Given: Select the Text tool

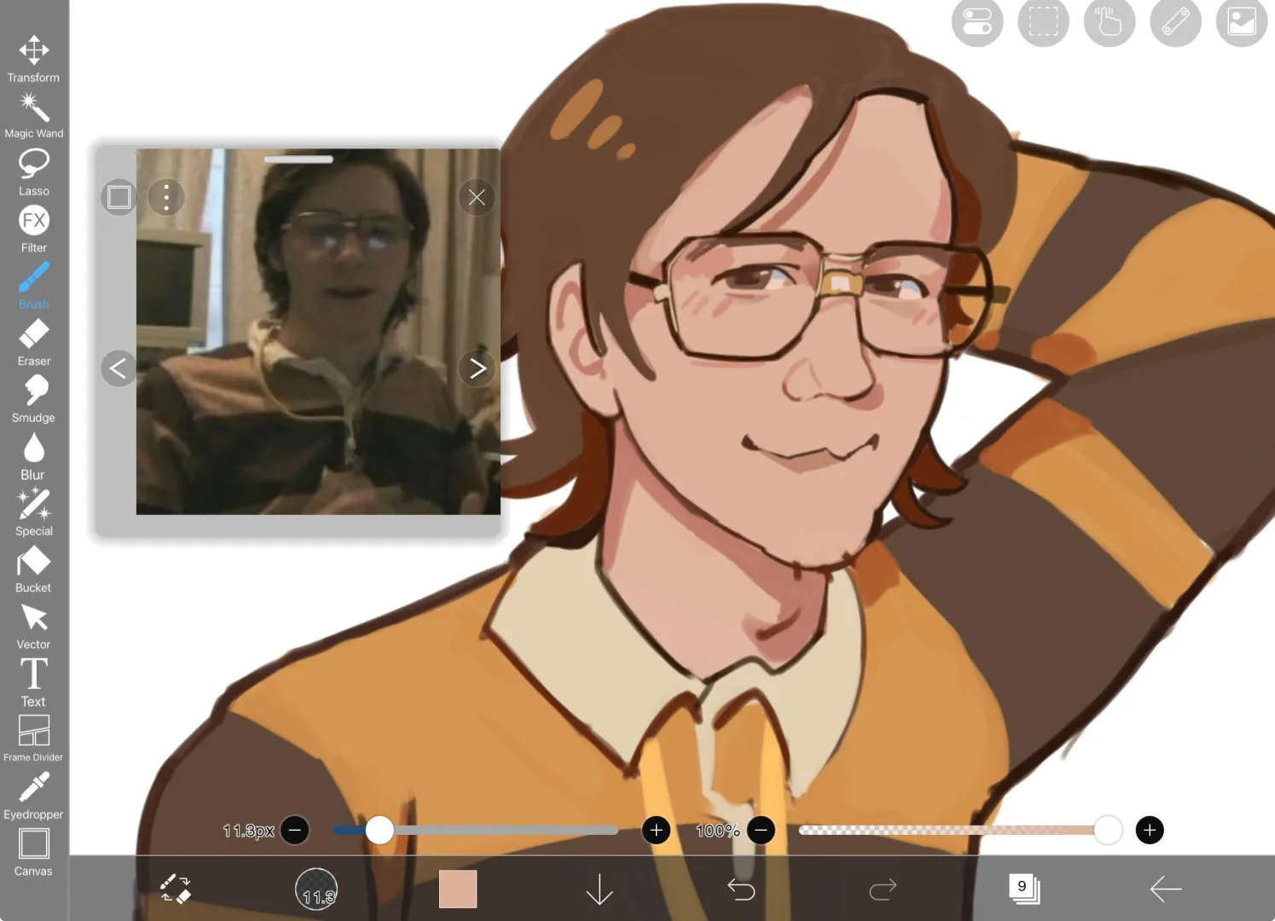Looking at the screenshot, I should tap(33, 675).
